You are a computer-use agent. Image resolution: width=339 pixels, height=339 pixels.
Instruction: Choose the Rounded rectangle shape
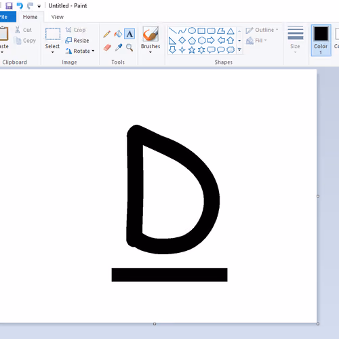tap(211, 31)
